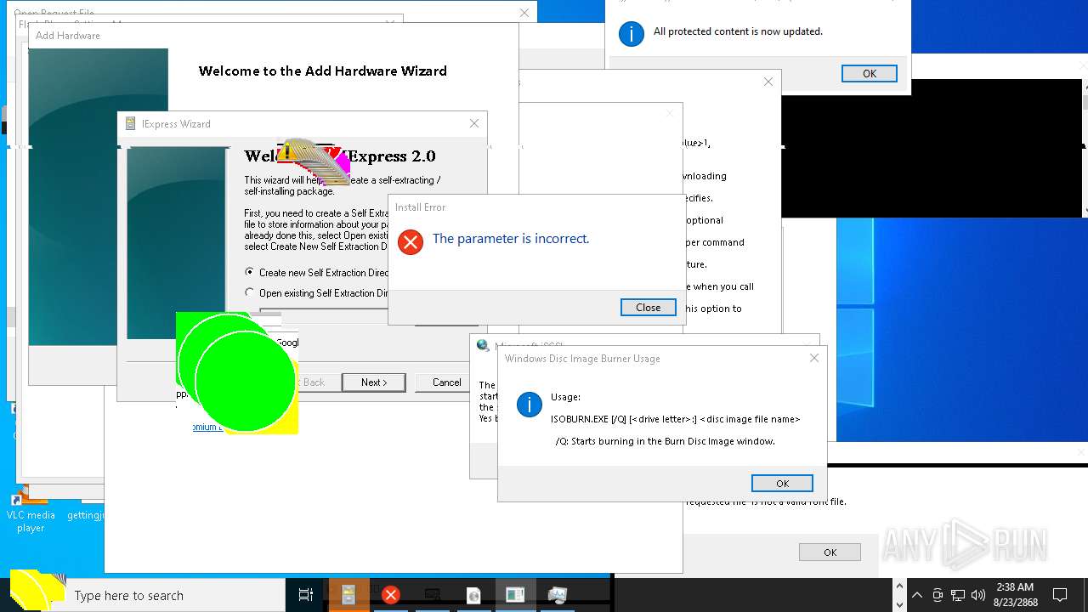Click the blue info icon in Disc Image Burner
1088x612 pixels.
pos(530,405)
